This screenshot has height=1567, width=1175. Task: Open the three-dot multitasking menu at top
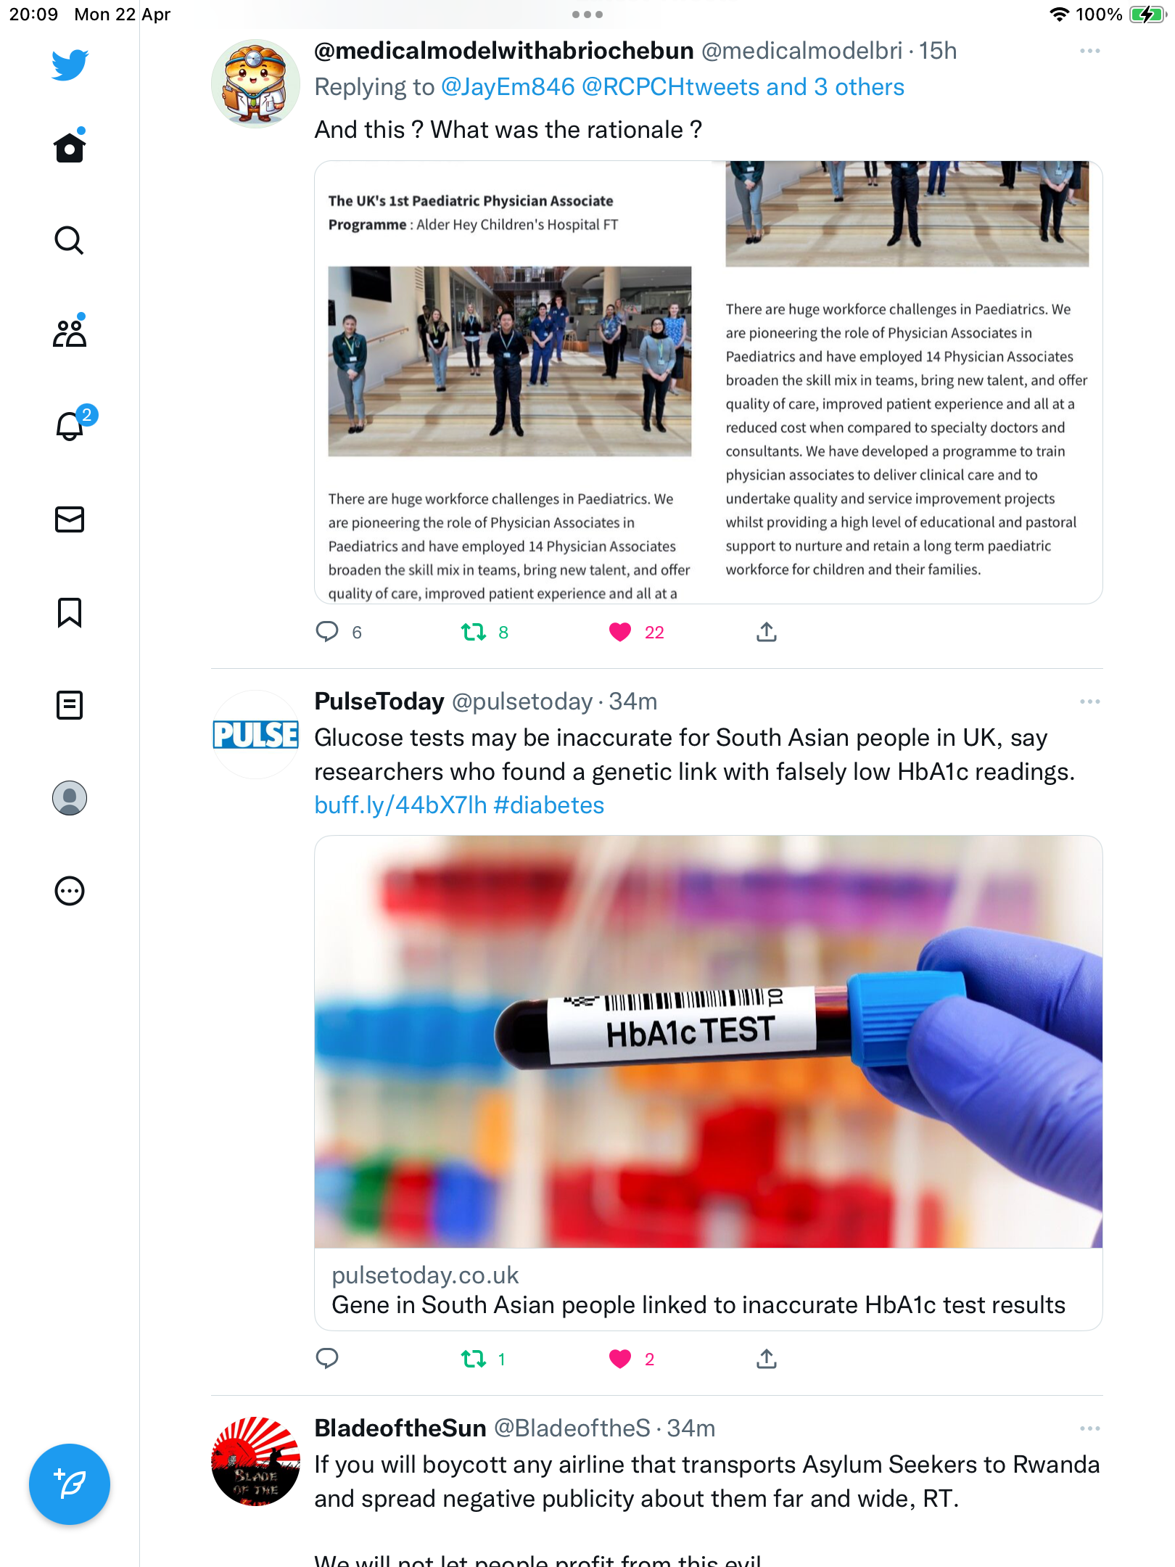coord(587,15)
